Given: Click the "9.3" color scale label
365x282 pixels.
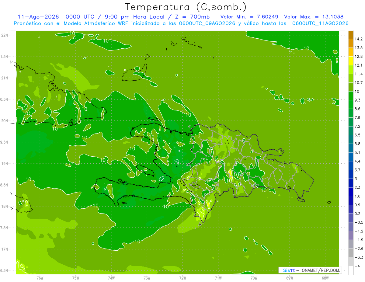Looking at the screenshot, I should [357, 100].
